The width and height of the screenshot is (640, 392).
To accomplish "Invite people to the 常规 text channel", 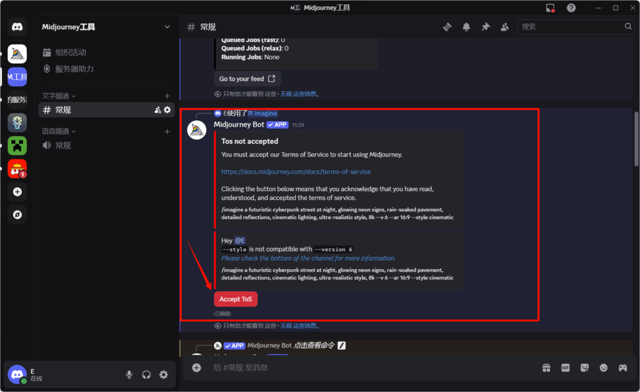I will coord(157,110).
